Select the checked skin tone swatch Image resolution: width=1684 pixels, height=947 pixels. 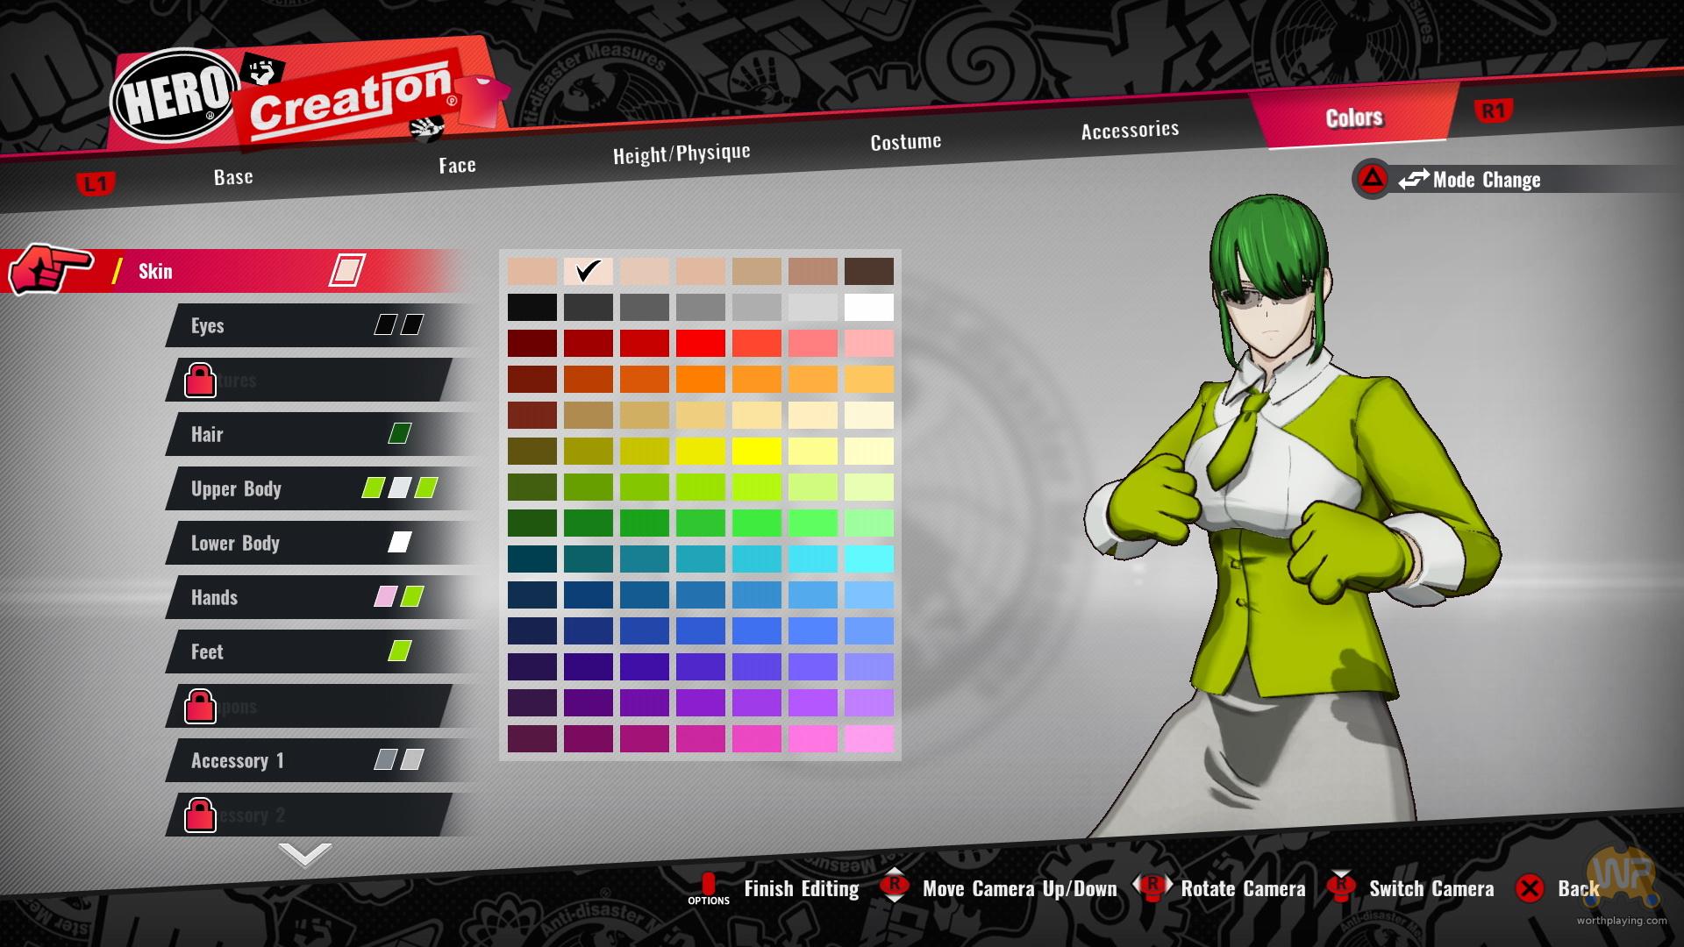[x=588, y=271]
